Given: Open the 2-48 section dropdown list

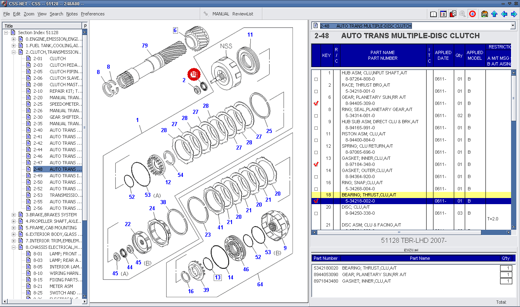Looking at the screenshot, I should tap(512, 26).
